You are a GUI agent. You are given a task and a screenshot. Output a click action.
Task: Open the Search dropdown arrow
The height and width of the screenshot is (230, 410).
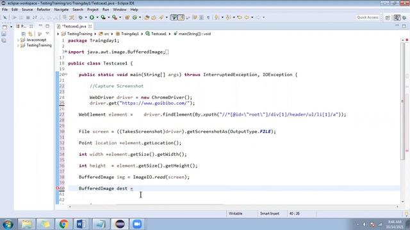(167, 17)
